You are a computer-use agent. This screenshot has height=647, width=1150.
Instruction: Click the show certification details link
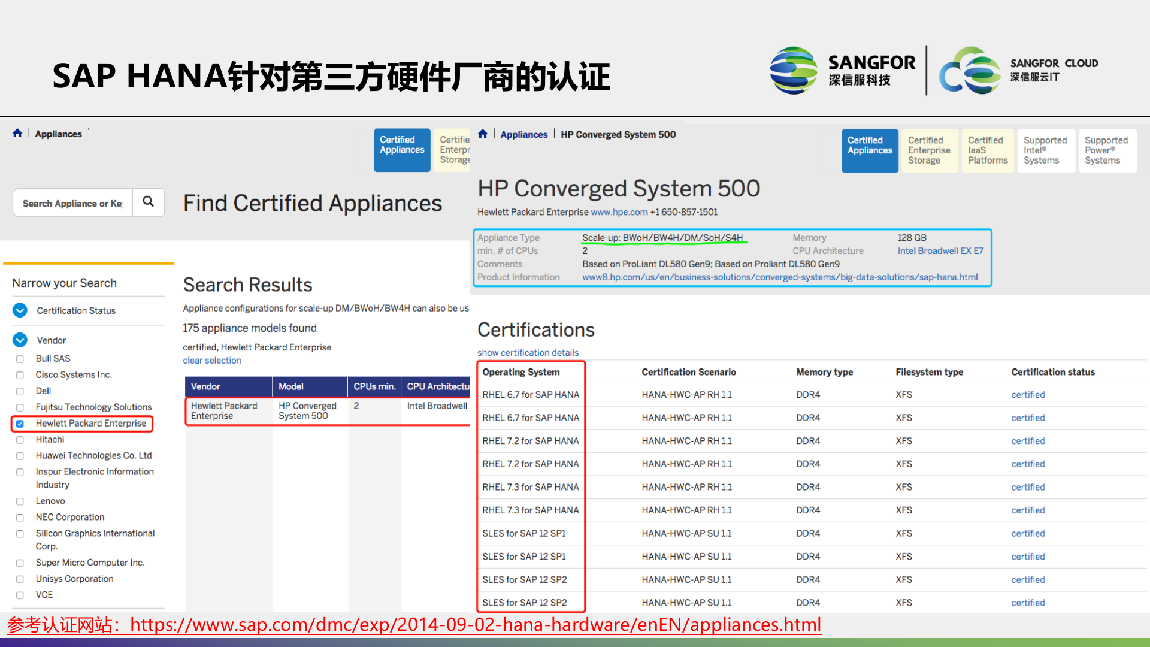coord(528,352)
